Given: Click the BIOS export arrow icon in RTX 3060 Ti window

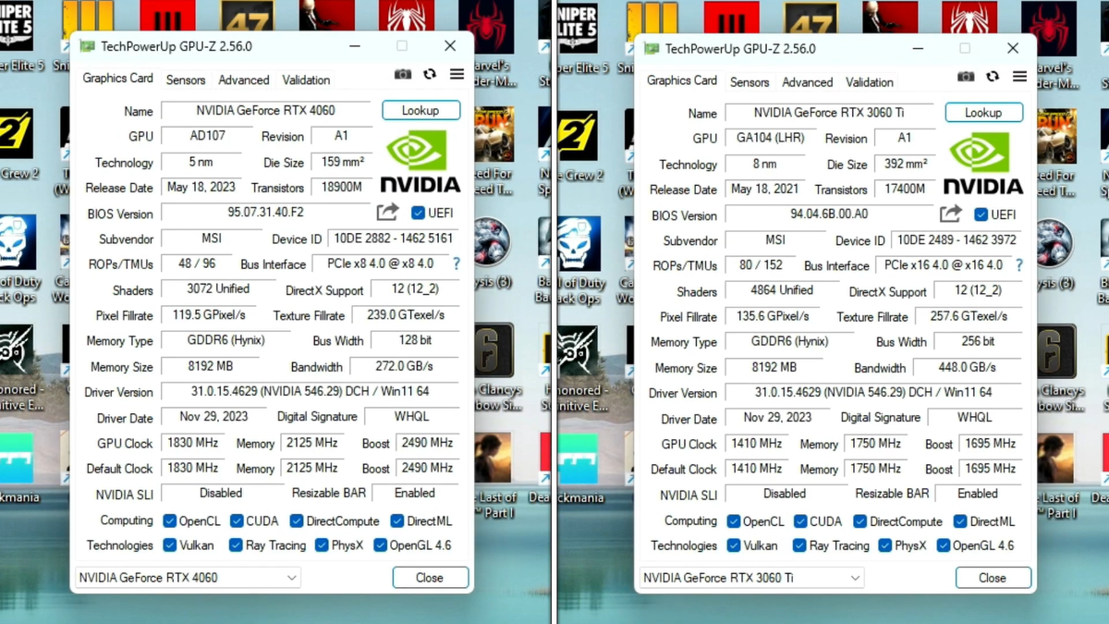Looking at the screenshot, I should click(x=951, y=214).
